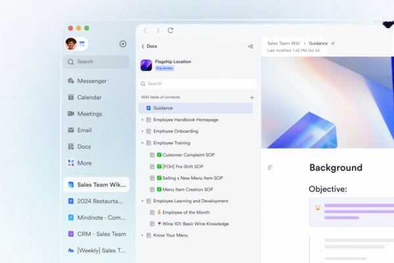The height and width of the screenshot is (263, 394).
Task: Click the CRM - Sales Team purple icon
Action: click(x=71, y=234)
